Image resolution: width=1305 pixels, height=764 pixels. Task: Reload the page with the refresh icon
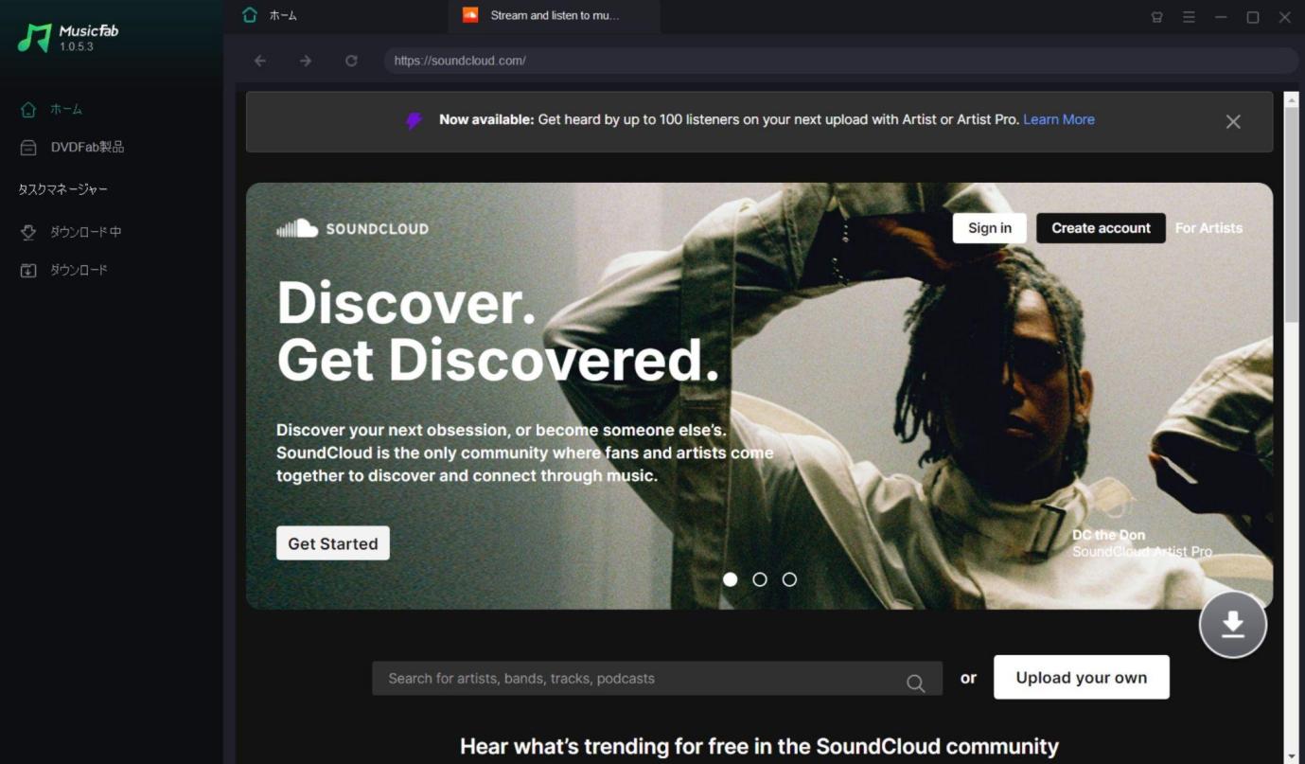pos(351,61)
